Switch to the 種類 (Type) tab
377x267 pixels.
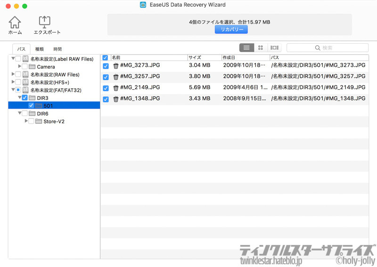[x=39, y=49]
